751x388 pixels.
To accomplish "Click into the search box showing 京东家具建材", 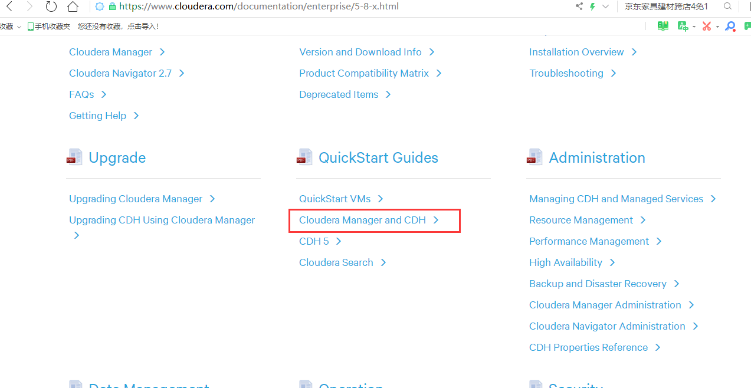I will tap(667, 6).
